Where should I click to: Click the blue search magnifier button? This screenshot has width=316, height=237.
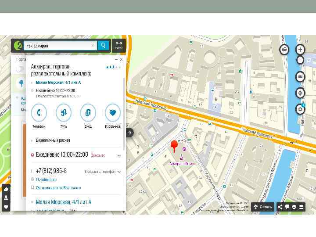(103, 46)
